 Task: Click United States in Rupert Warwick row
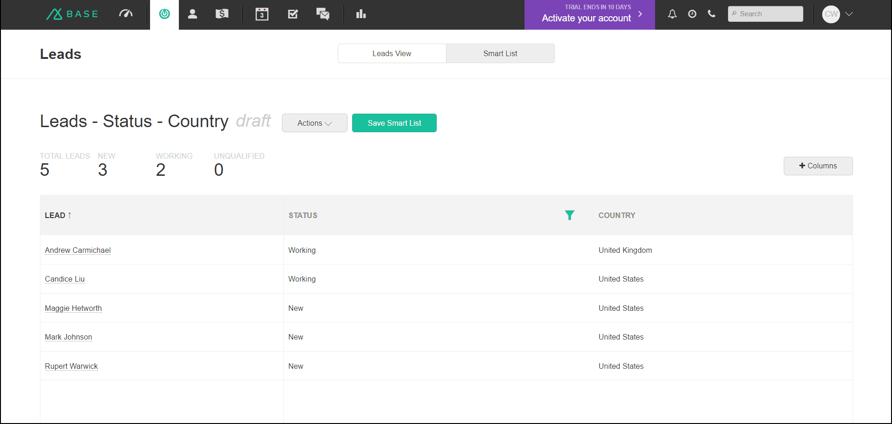[x=621, y=366]
